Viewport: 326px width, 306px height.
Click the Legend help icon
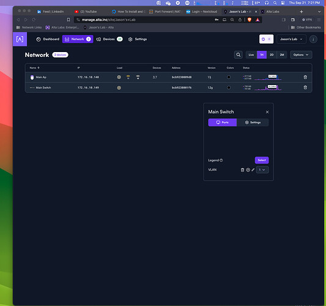coord(221,160)
